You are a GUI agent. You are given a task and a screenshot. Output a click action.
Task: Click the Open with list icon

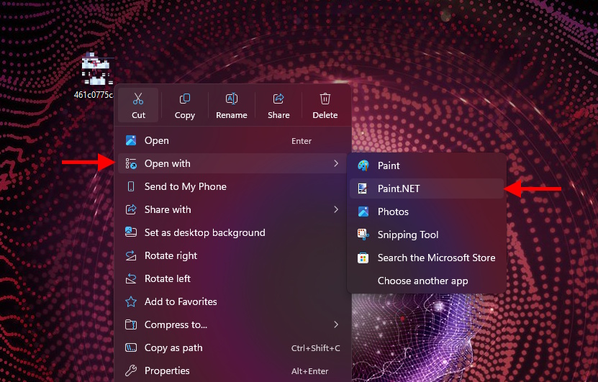131,163
